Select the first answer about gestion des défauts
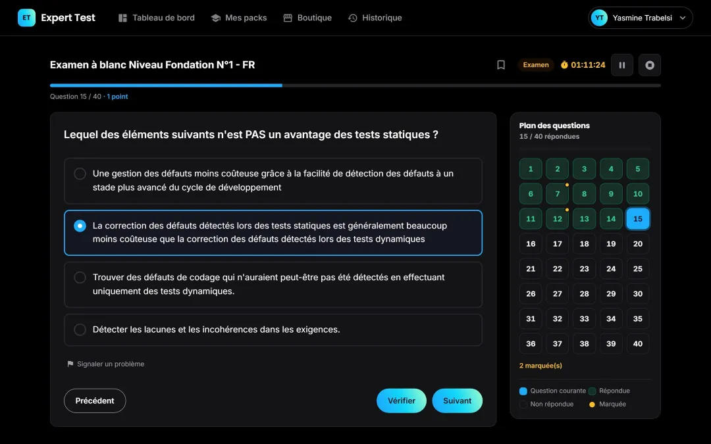The width and height of the screenshot is (711, 444). [x=273, y=180]
